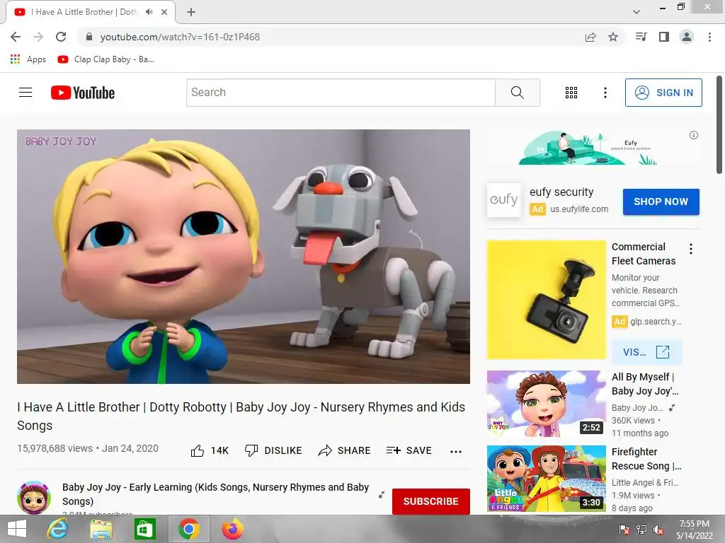
Task: Open new tab with plus button
Action: click(191, 13)
